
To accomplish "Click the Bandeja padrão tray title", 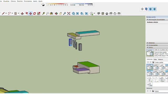I will point(151,17).
